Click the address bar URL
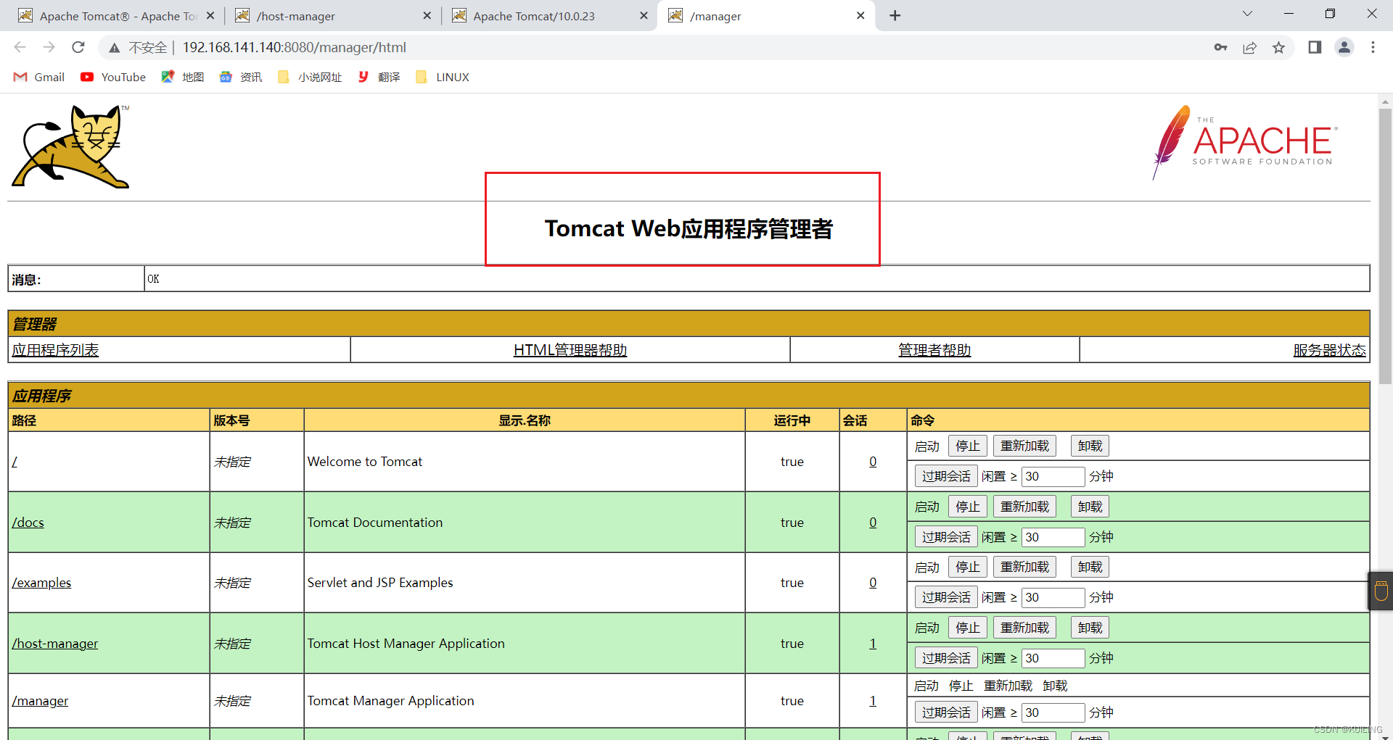Image resolution: width=1393 pixels, height=740 pixels. point(294,47)
